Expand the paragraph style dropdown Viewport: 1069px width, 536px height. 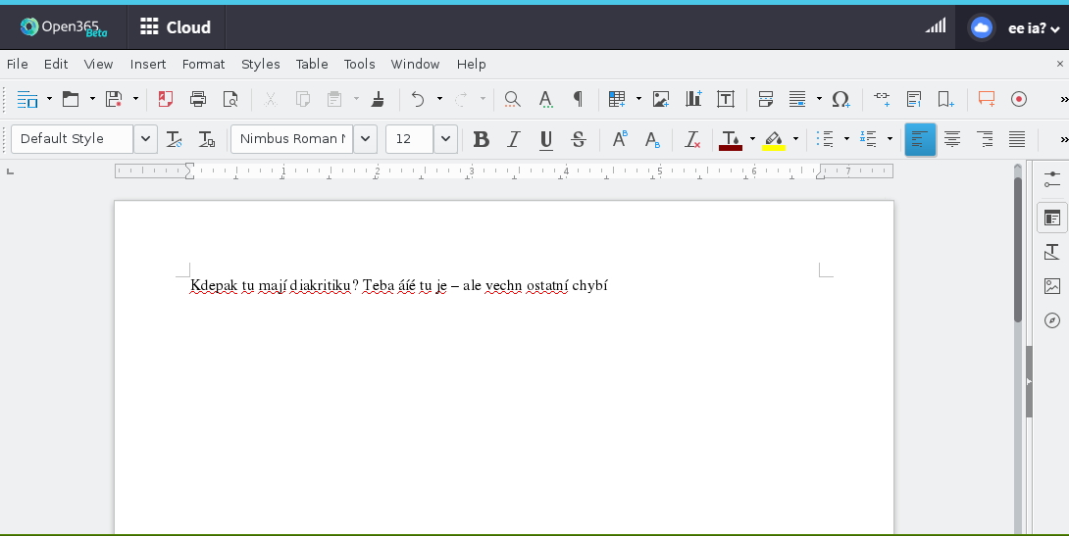coord(145,139)
